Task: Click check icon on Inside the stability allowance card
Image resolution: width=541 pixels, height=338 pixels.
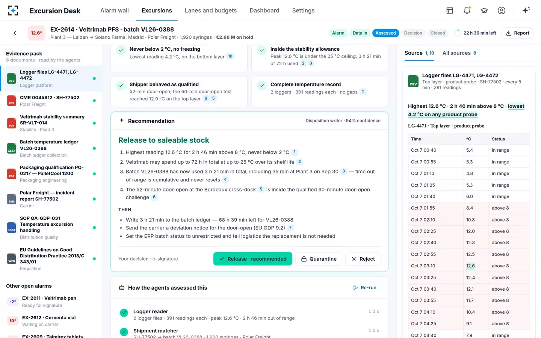Action: pyautogui.click(x=262, y=50)
